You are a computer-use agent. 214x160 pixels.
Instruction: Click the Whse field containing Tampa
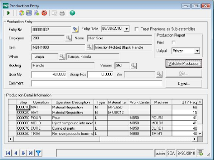(x=45, y=57)
